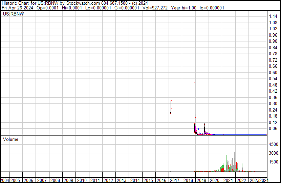
Task: Click the 0.24 price axis label
Action: 273,110
